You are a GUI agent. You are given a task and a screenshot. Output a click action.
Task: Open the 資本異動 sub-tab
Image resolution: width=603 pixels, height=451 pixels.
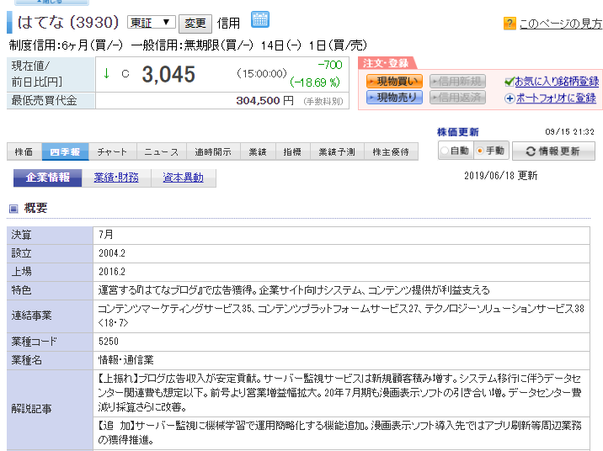tap(183, 178)
